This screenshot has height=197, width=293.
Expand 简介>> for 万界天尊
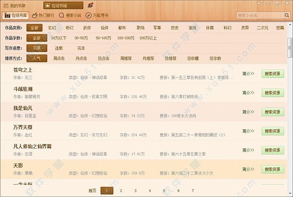coord(248,131)
